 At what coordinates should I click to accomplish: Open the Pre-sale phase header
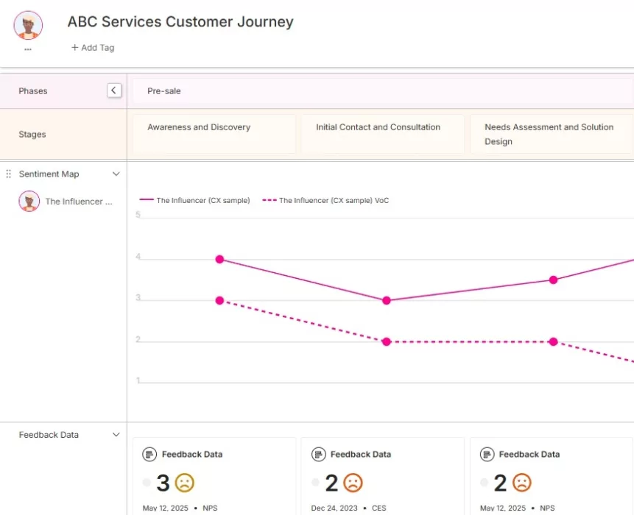[x=163, y=90]
